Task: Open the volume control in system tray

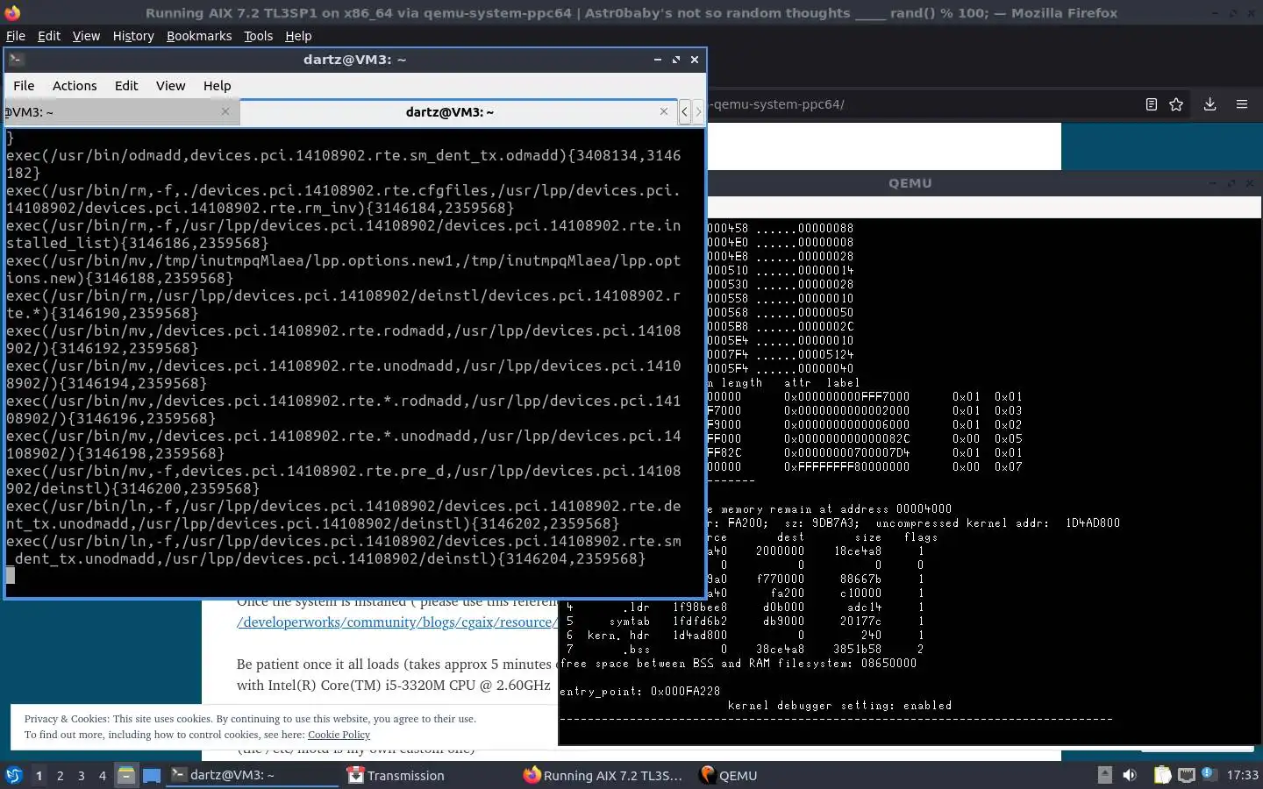Action: [x=1130, y=775]
